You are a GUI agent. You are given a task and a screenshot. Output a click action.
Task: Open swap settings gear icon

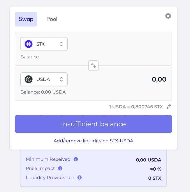[x=168, y=16]
